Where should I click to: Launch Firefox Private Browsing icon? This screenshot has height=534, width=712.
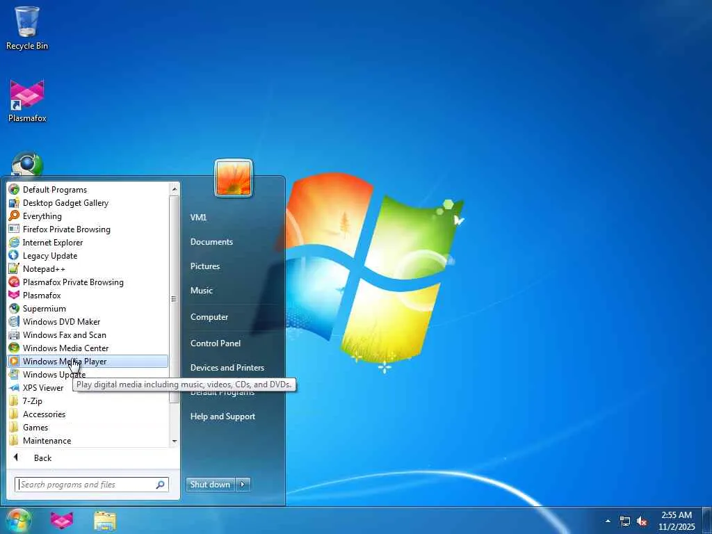14,229
